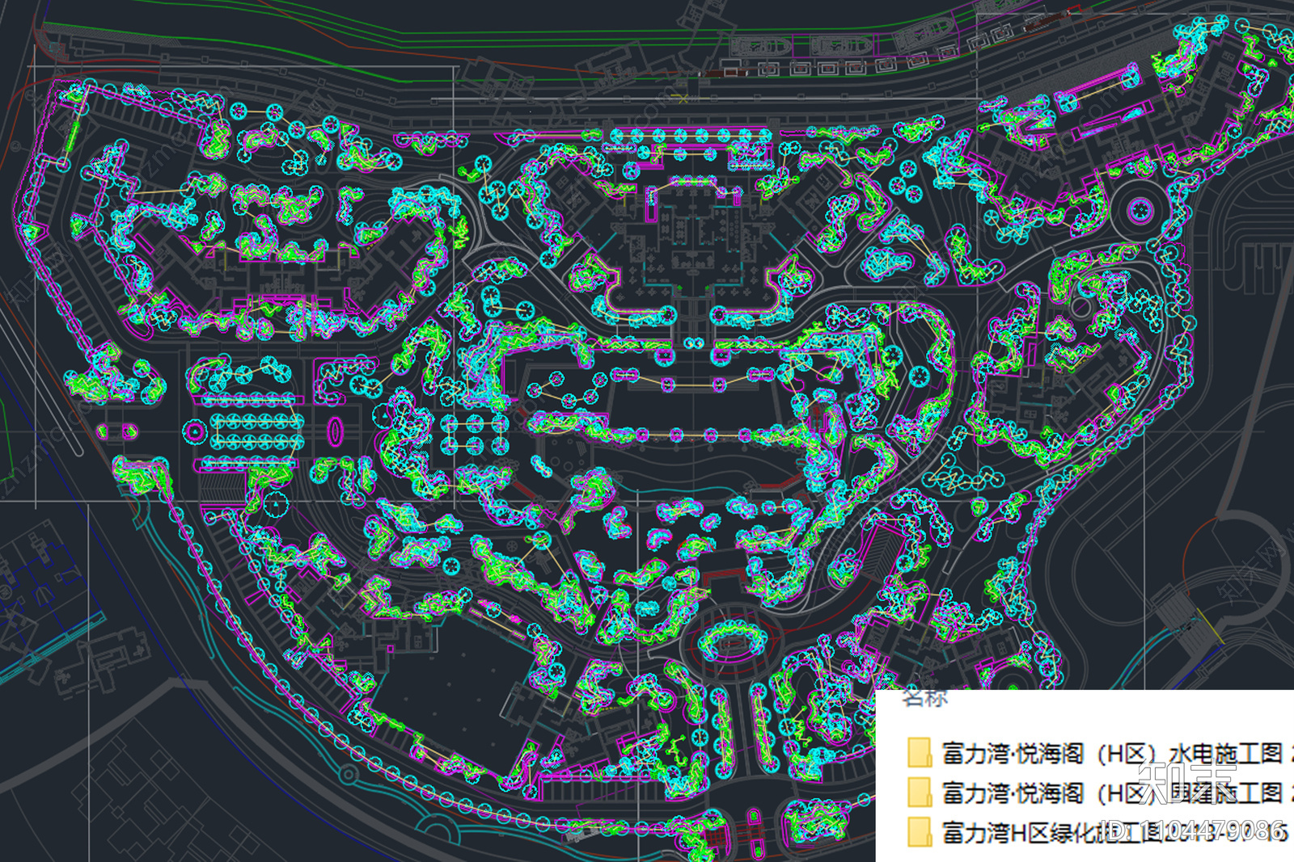Open the 富力湾·悦海阁（H区）水电施工图 folder name

coord(1117,753)
